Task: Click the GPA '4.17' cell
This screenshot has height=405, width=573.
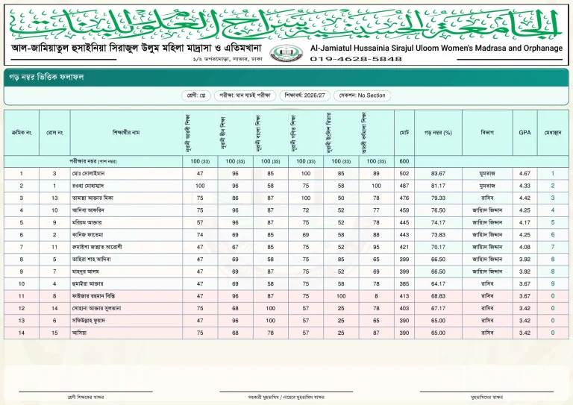Action: (x=525, y=222)
